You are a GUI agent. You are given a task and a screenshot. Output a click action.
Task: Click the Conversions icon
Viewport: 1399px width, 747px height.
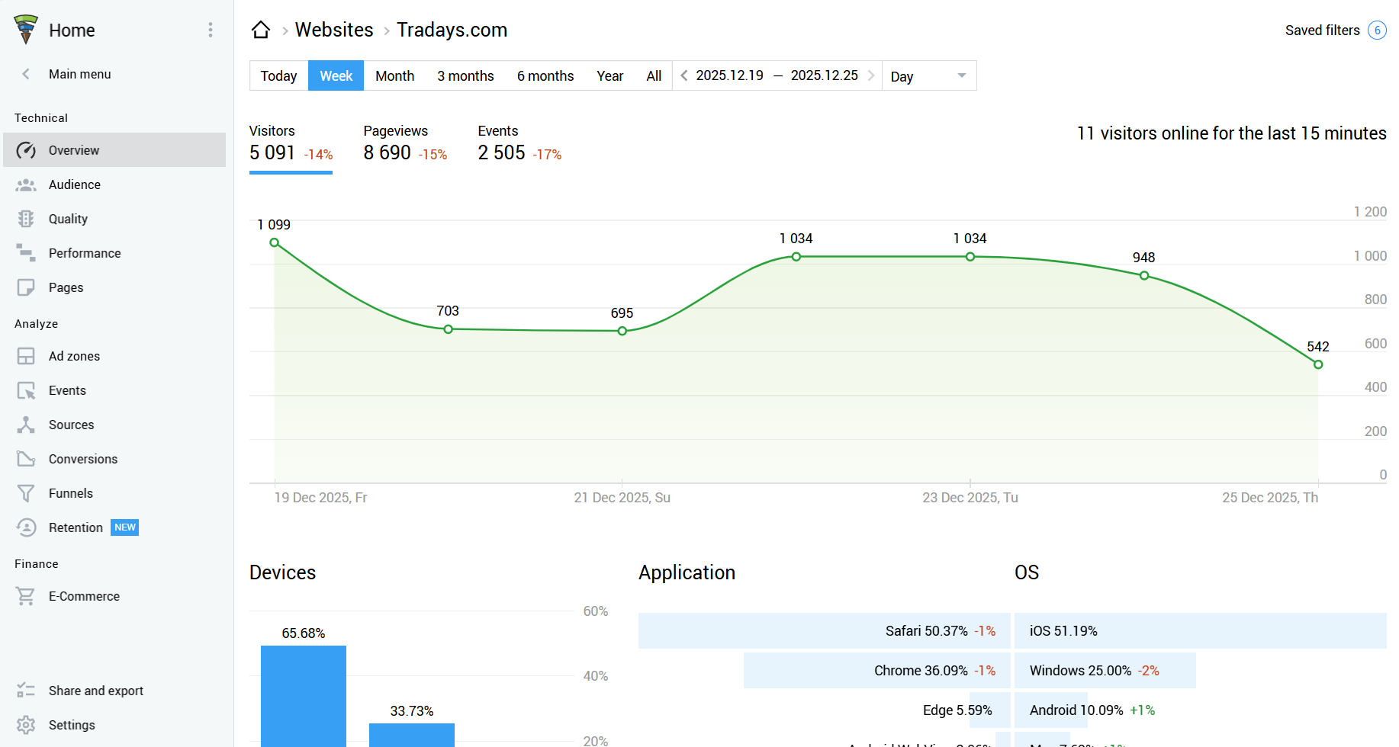(x=26, y=459)
